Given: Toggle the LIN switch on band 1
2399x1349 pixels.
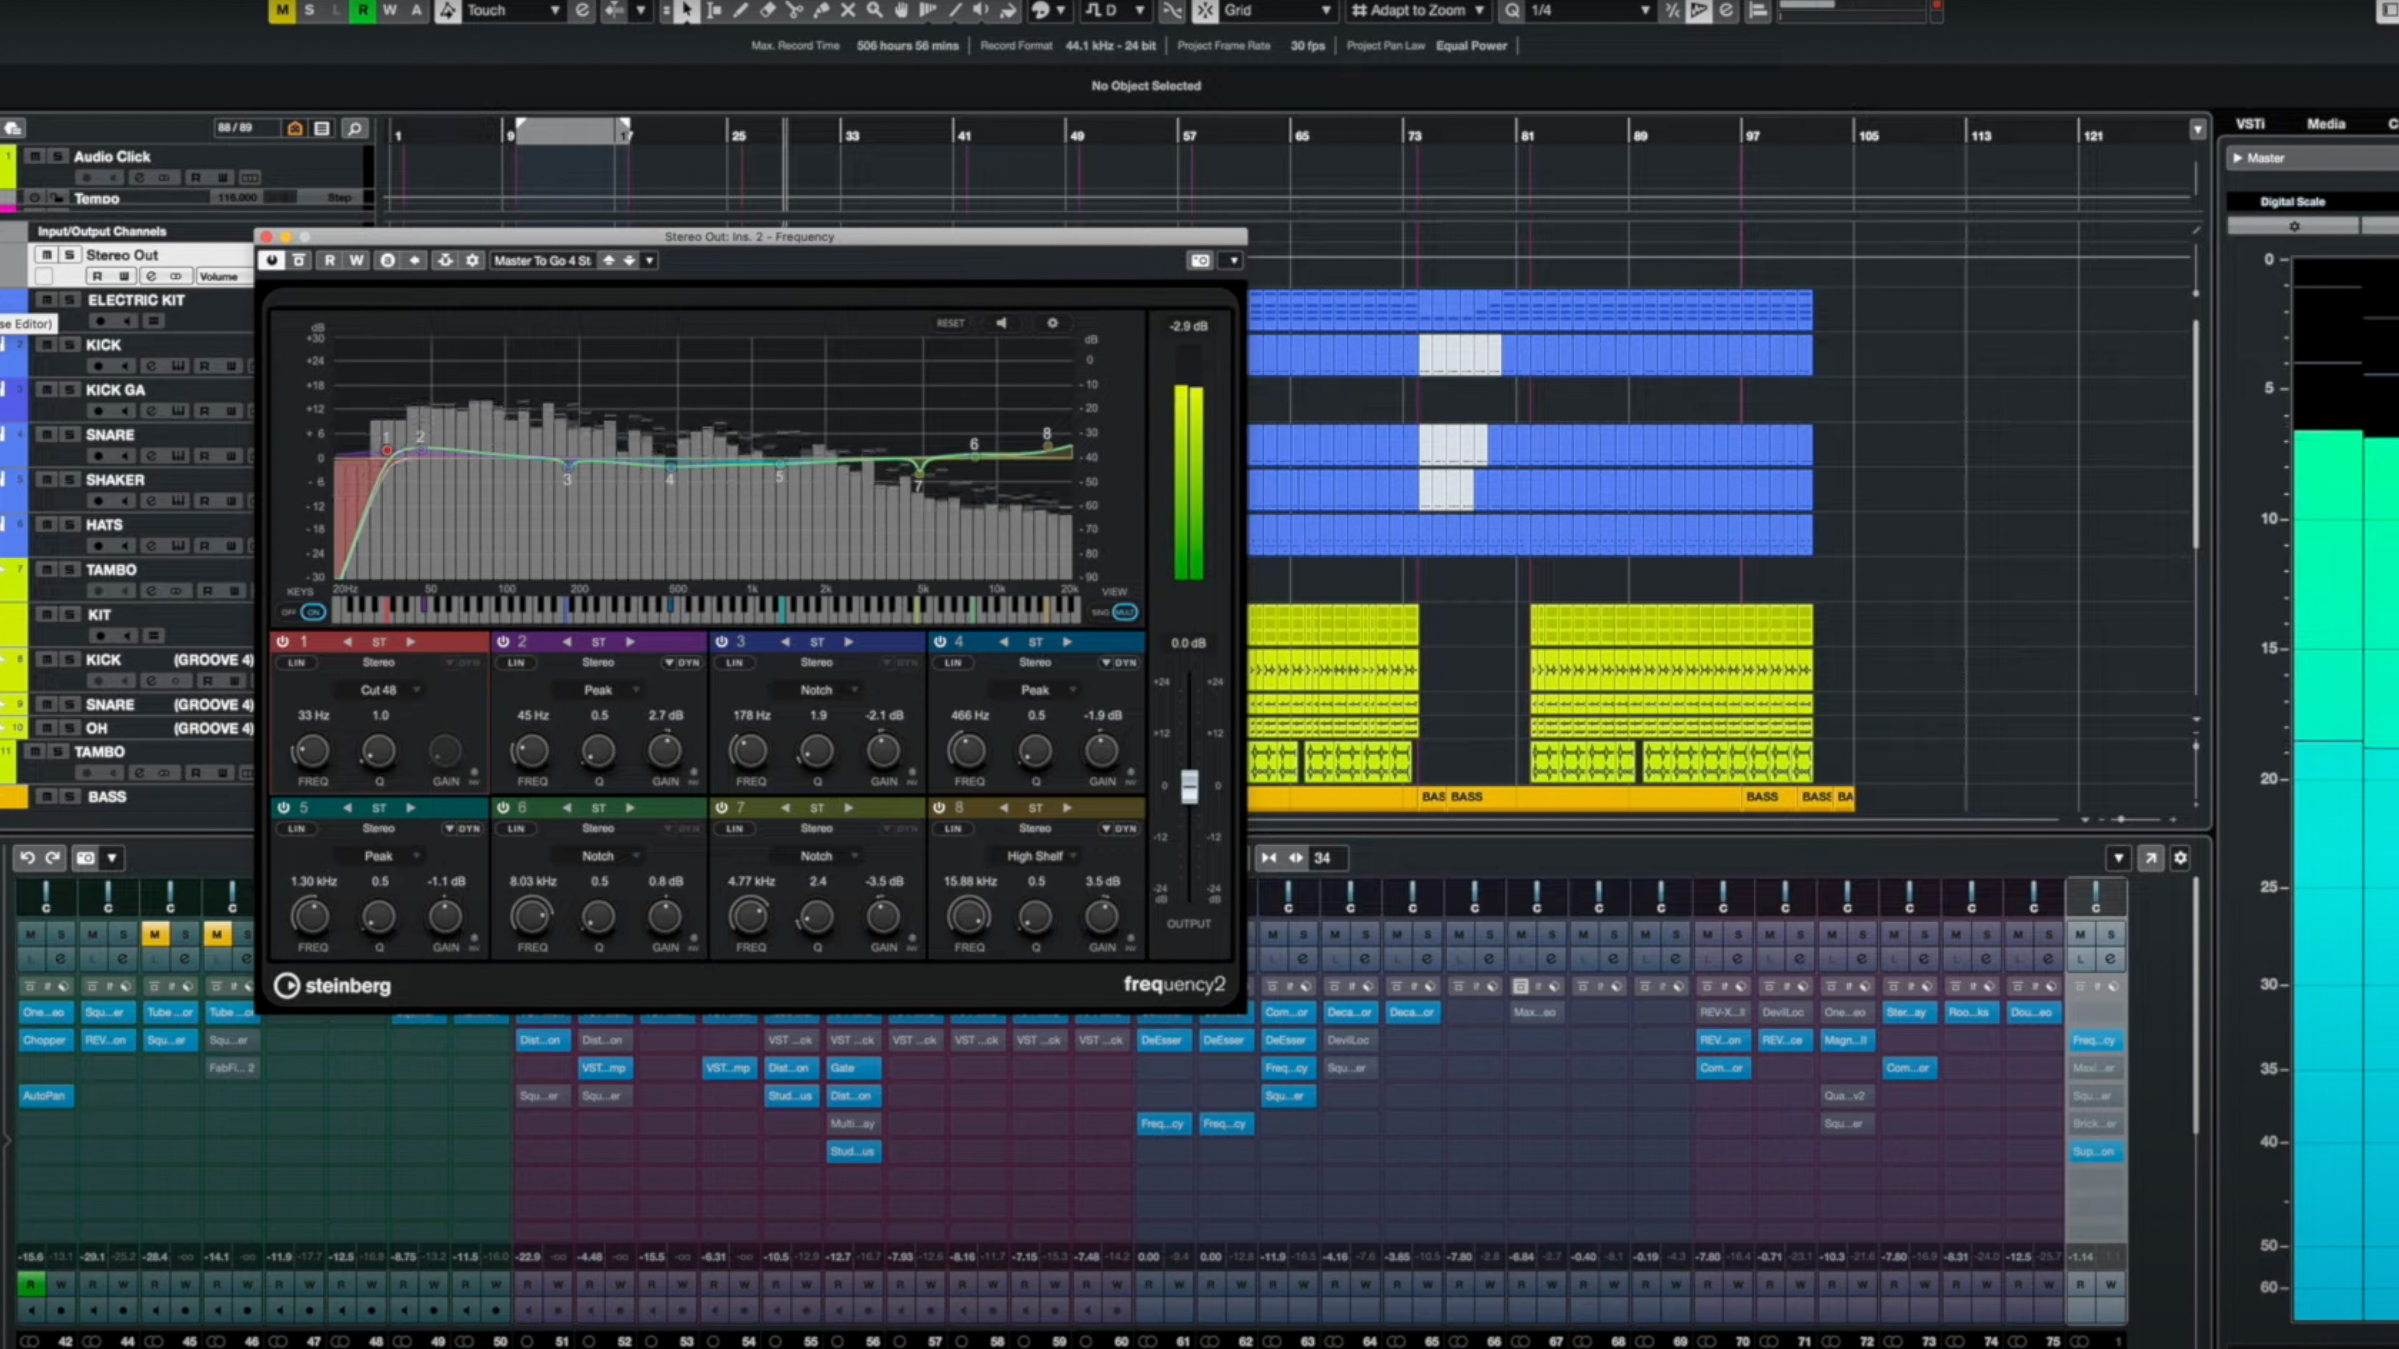Looking at the screenshot, I should [x=295, y=662].
